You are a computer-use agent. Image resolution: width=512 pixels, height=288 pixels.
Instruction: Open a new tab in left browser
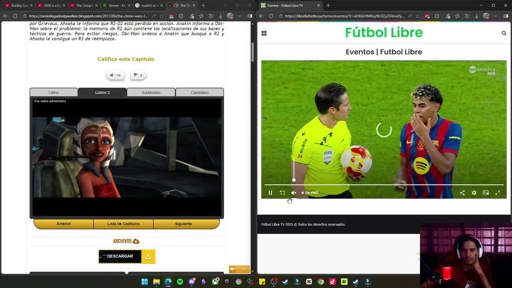click(x=203, y=6)
